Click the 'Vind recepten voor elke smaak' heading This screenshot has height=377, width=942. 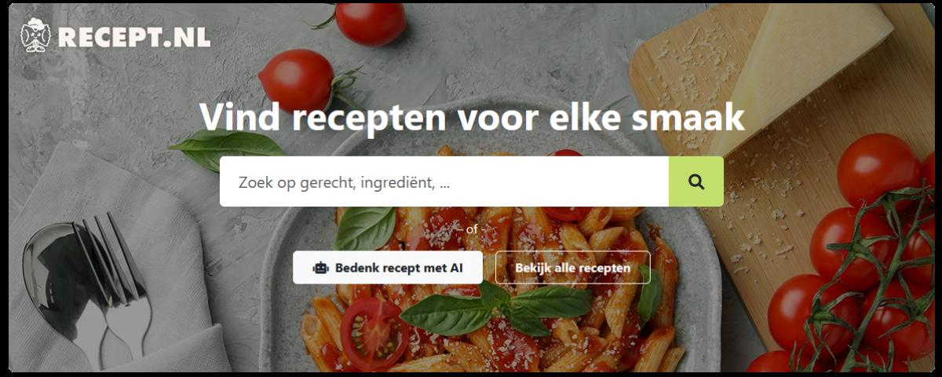click(472, 117)
